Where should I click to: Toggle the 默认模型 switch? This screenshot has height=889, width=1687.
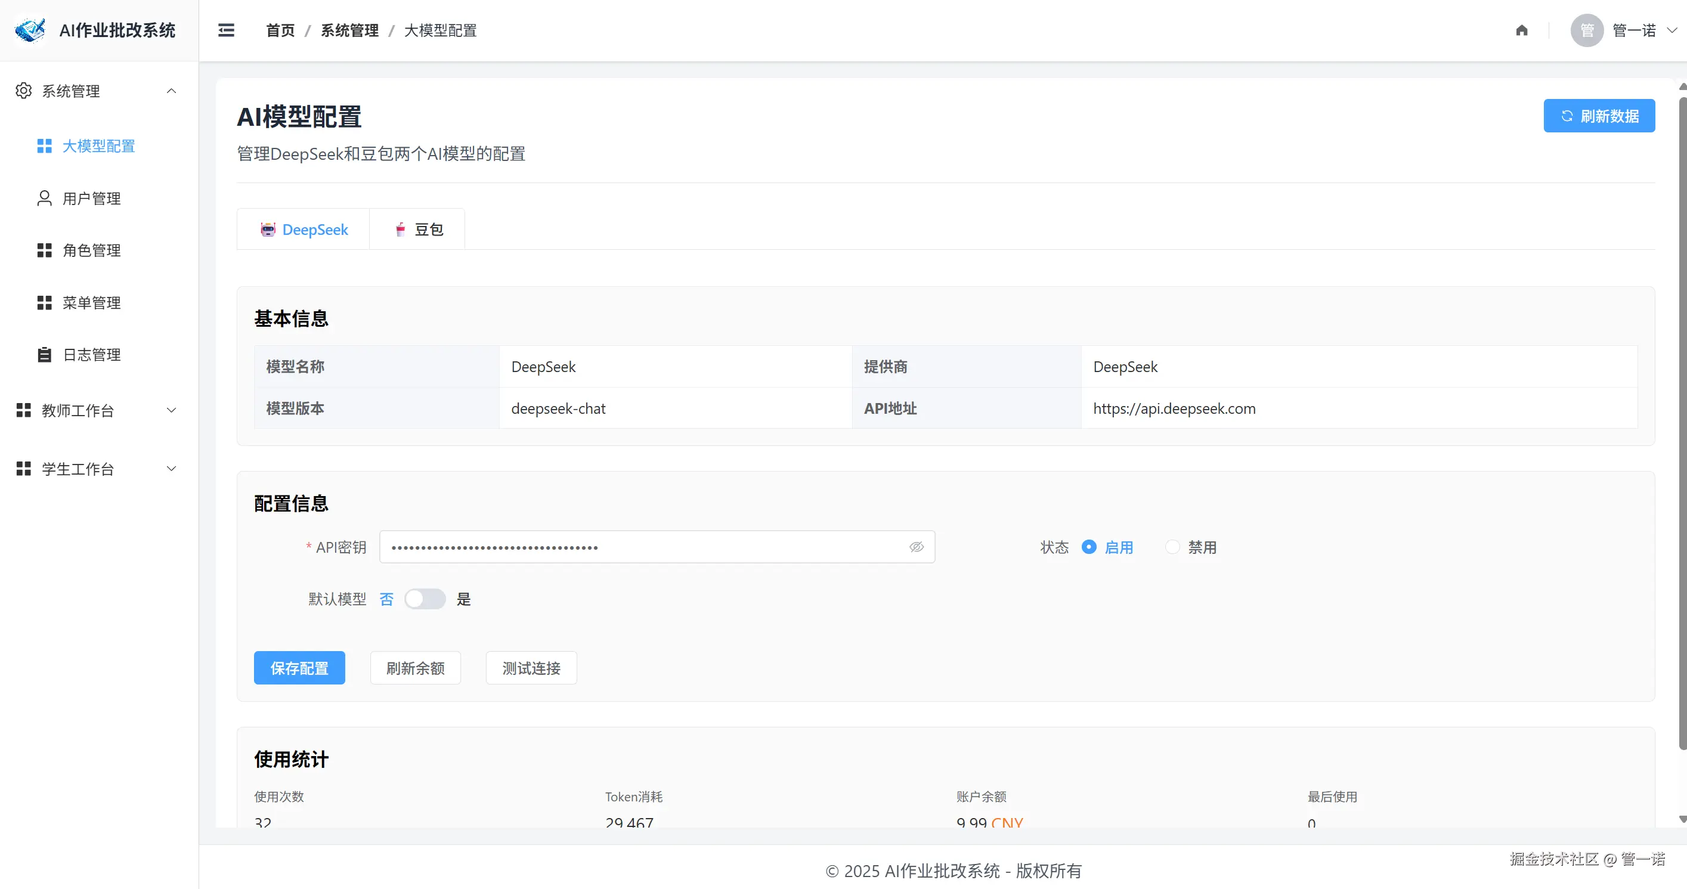[425, 599]
